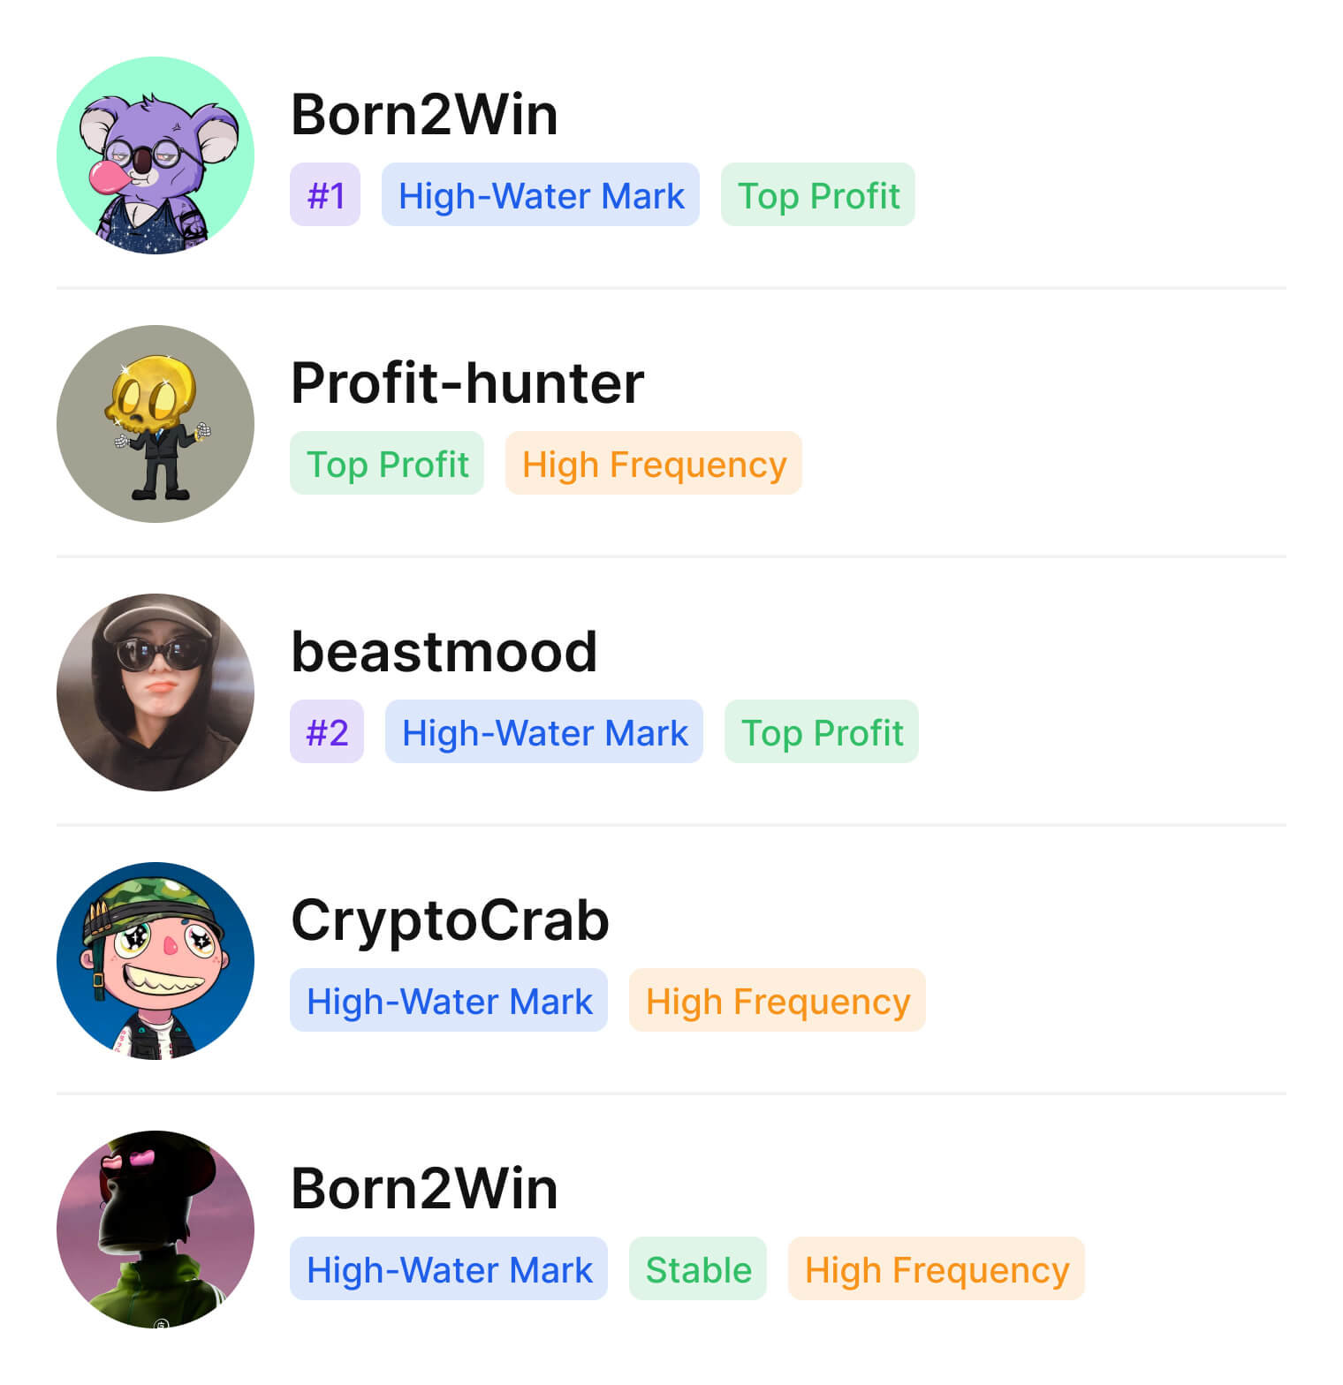Open beastmood's profile via the name link
1343x1385 pixels.
(x=444, y=650)
